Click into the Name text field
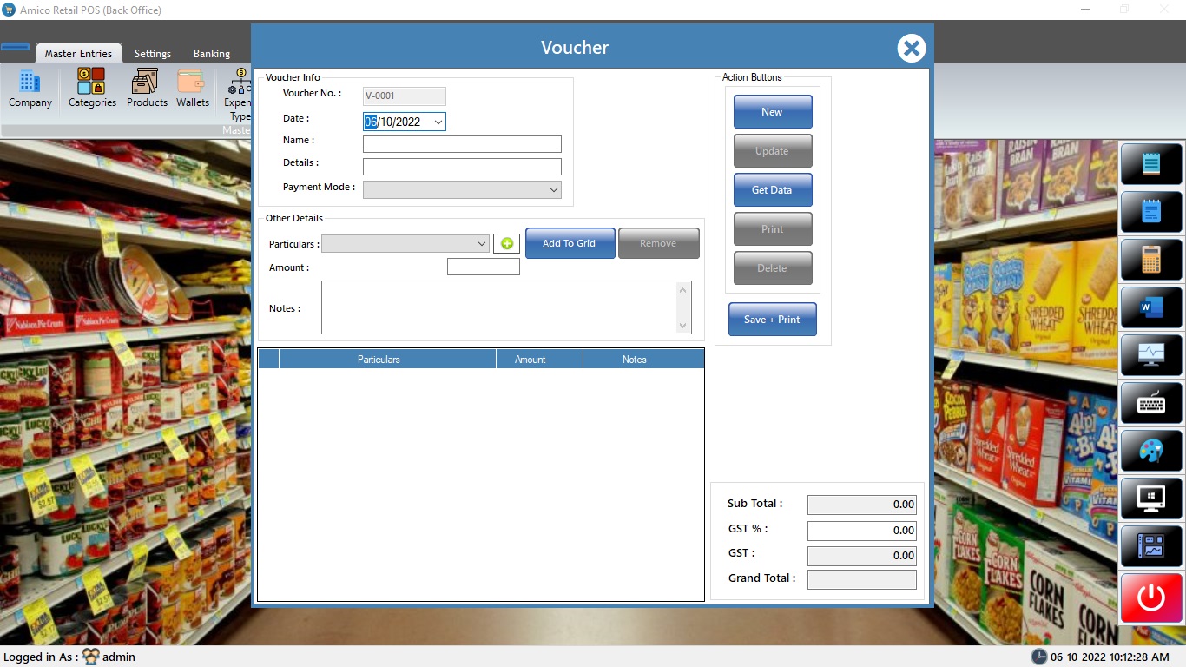Image resolution: width=1186 pixels, height=667 pixels. coord(462,144)
